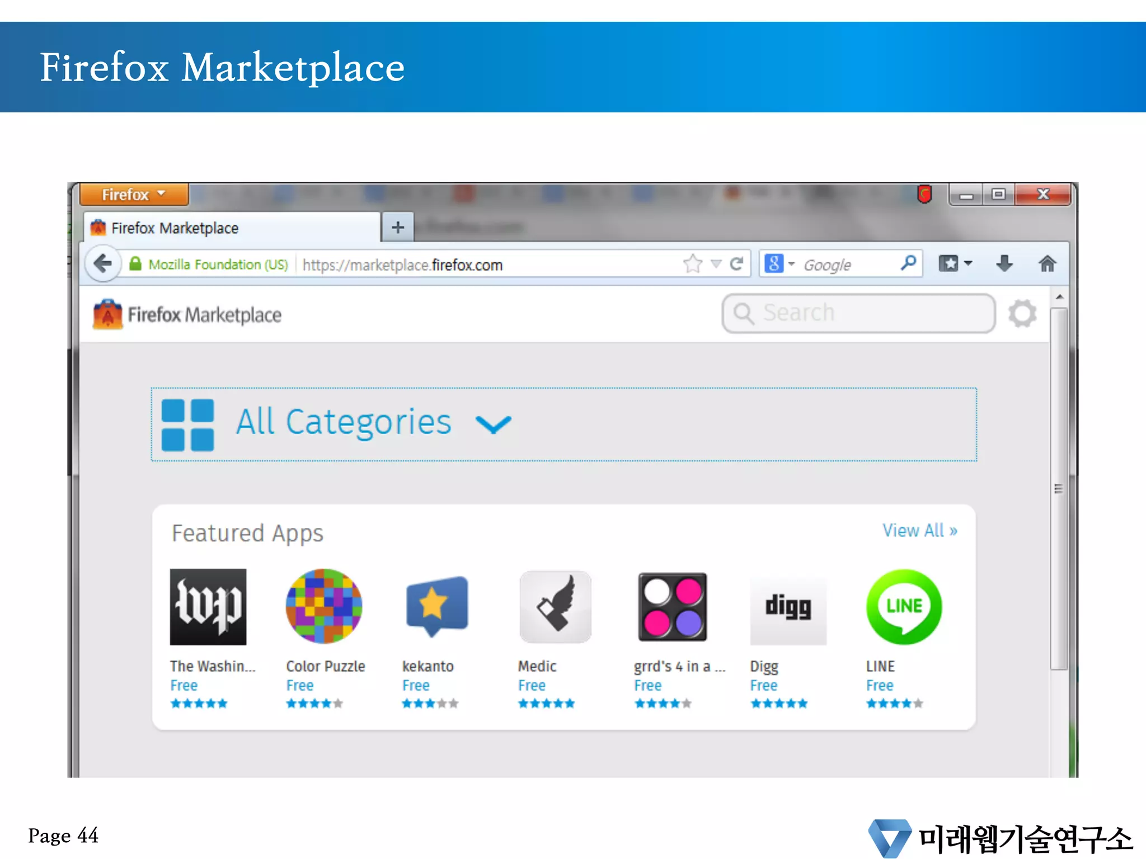This screenshot has height=859, width=1146.
Task: Click the chevron next to All Categories
Action: pyautogui.click(x=493, y=424)
